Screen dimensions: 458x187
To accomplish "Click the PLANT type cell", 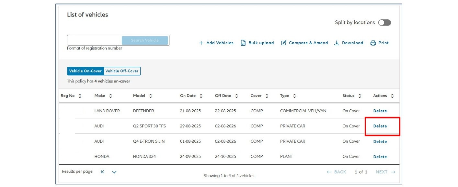I will pos(287,157).
